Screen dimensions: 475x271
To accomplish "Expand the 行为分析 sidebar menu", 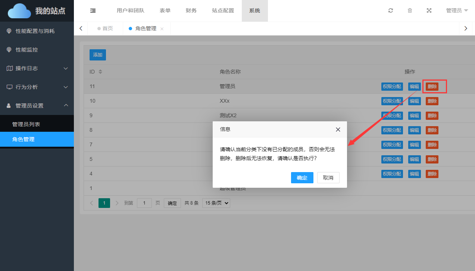I will click(37, 87).
